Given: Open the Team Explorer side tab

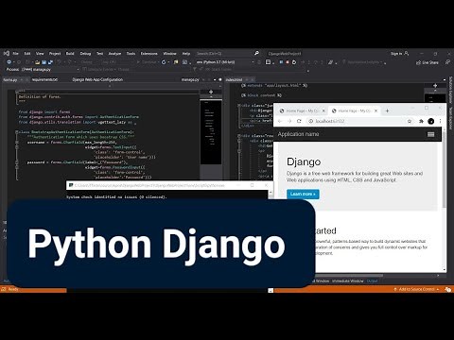Looking at the screenshot, I should (x=450, y=118).
